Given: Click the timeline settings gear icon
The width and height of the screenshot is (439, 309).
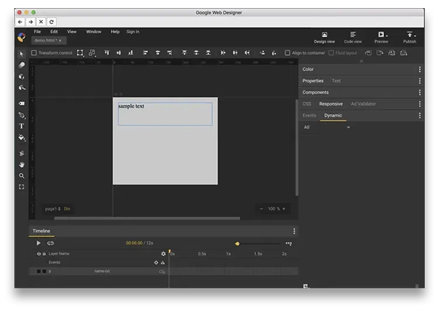Looking at the screenshot, I should 163,254.
